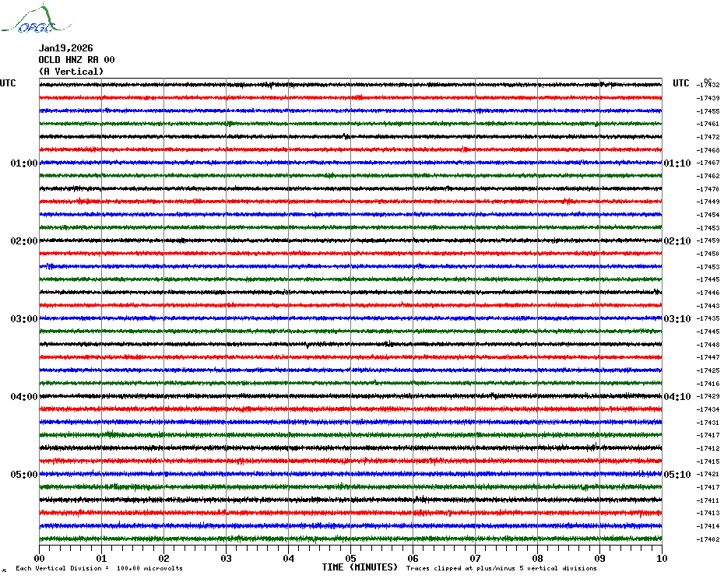Image resolution: width=724 pixels, height=579 pixels.
Task: Click the DC offset value -17467
Action: click(708, 163)
